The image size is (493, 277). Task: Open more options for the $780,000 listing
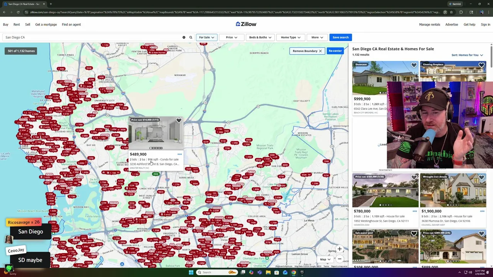[x=414, y=211]
